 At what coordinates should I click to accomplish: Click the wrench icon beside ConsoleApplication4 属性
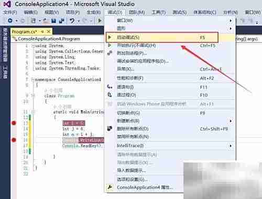tap(110, 187)
